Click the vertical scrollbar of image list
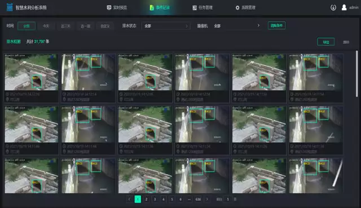 tap(356, 74)
